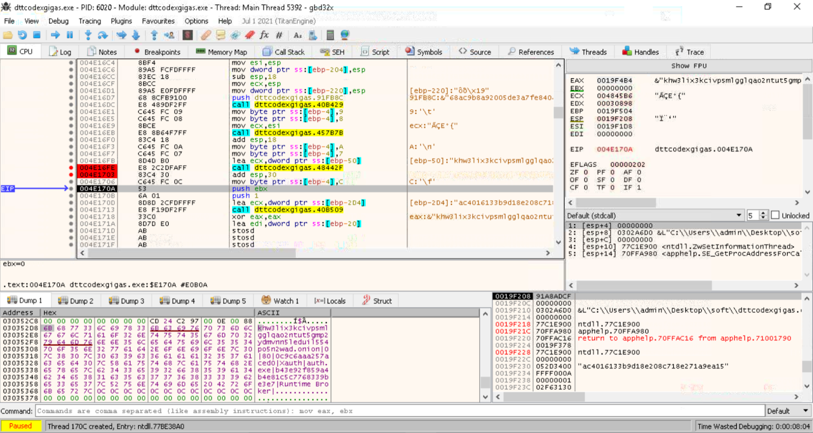
Task: Toggle breakpoint dot at address 004E1703
Action: tap(71, 175)
